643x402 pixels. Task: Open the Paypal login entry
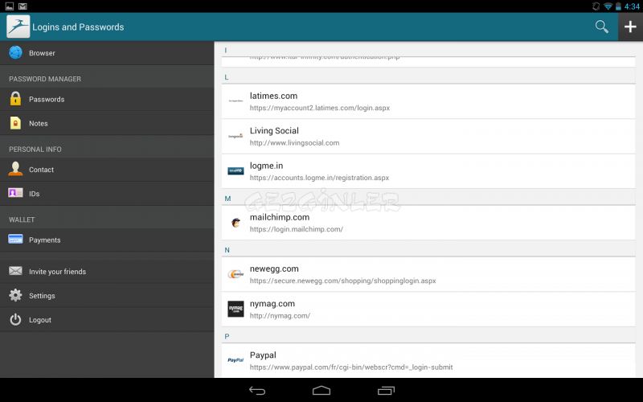[x=428, y=360]
